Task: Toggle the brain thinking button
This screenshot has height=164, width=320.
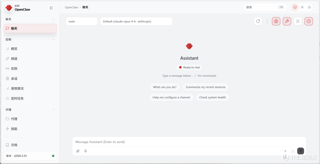Action: [x=276, y=21]
